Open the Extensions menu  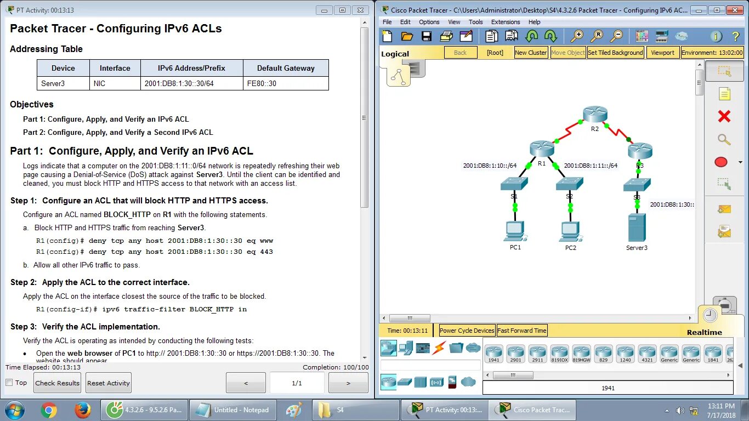(x=506, y=22)
